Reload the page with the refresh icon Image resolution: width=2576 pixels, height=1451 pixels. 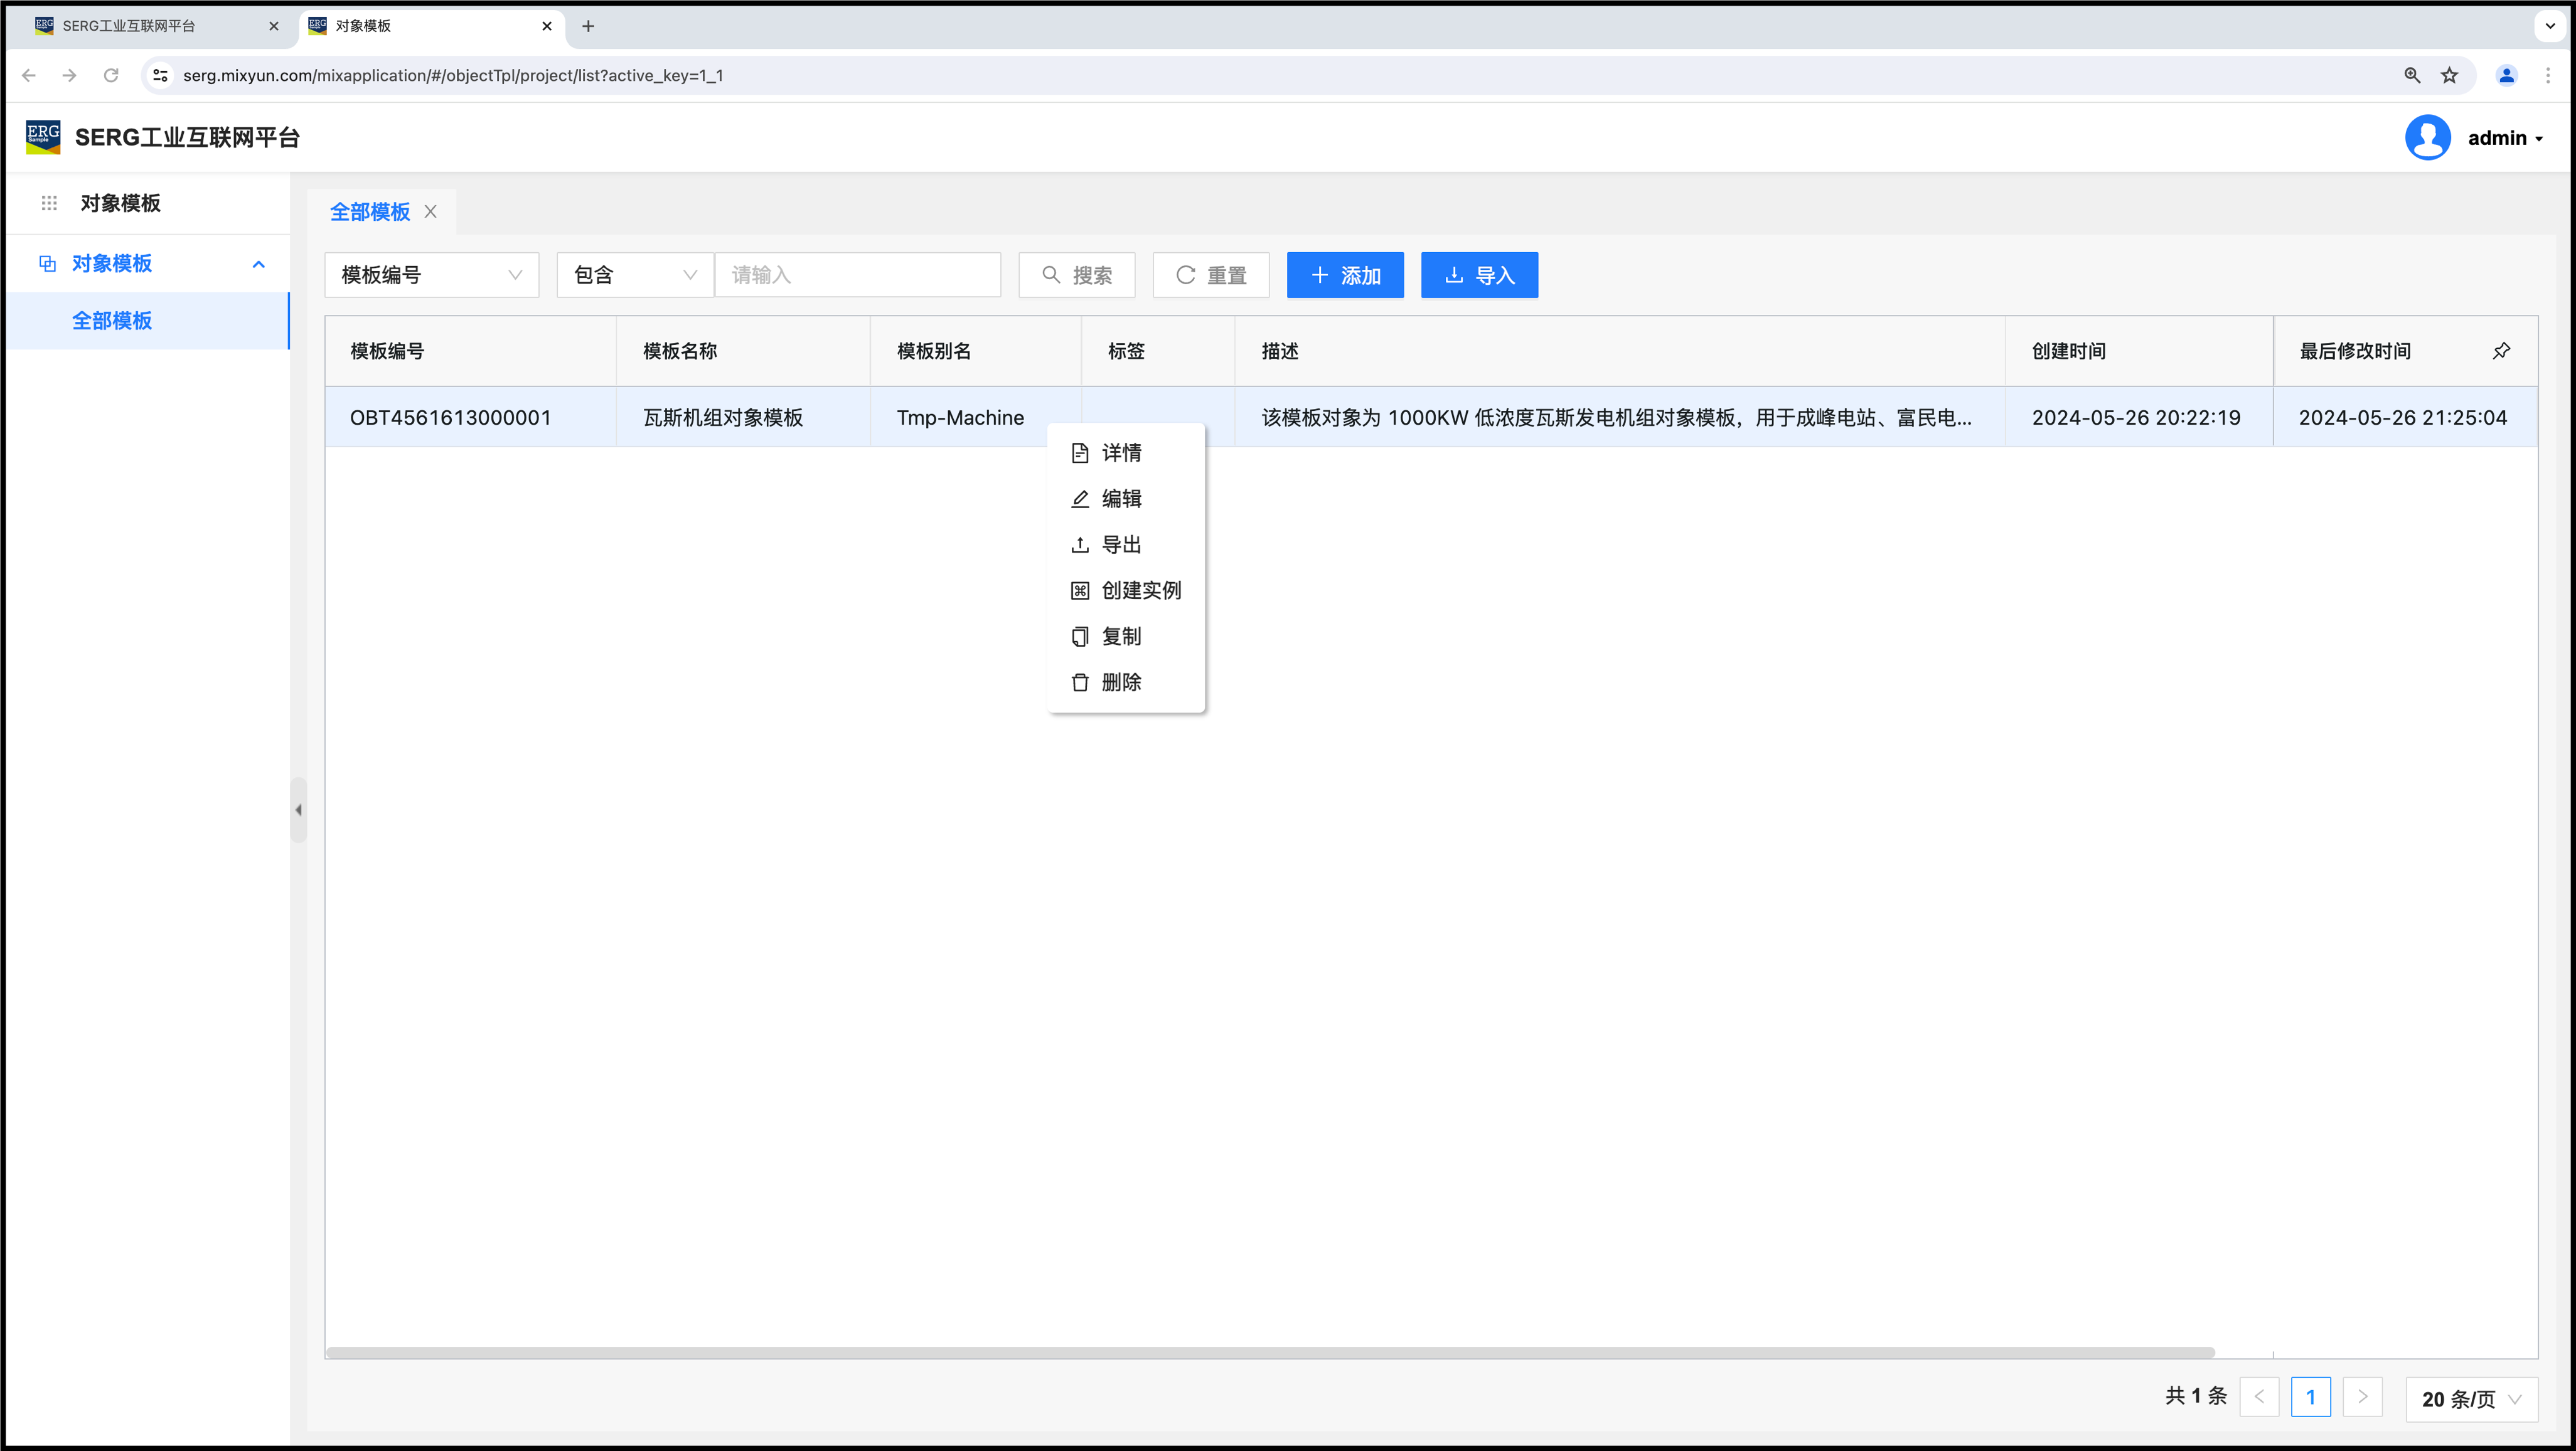tap(111, 76)
